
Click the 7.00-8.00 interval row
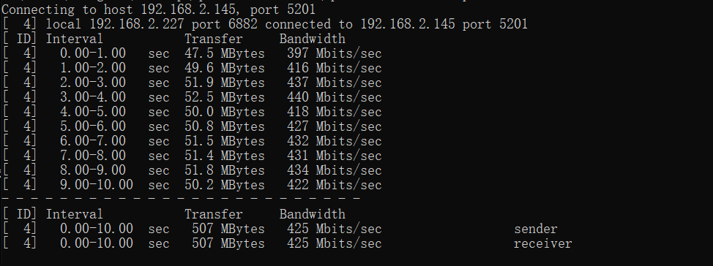point(192,156)
